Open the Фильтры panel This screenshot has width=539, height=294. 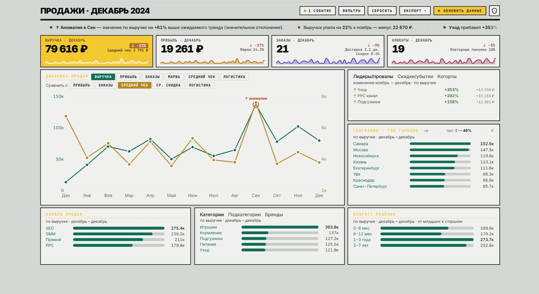click(x=351, y=11)
